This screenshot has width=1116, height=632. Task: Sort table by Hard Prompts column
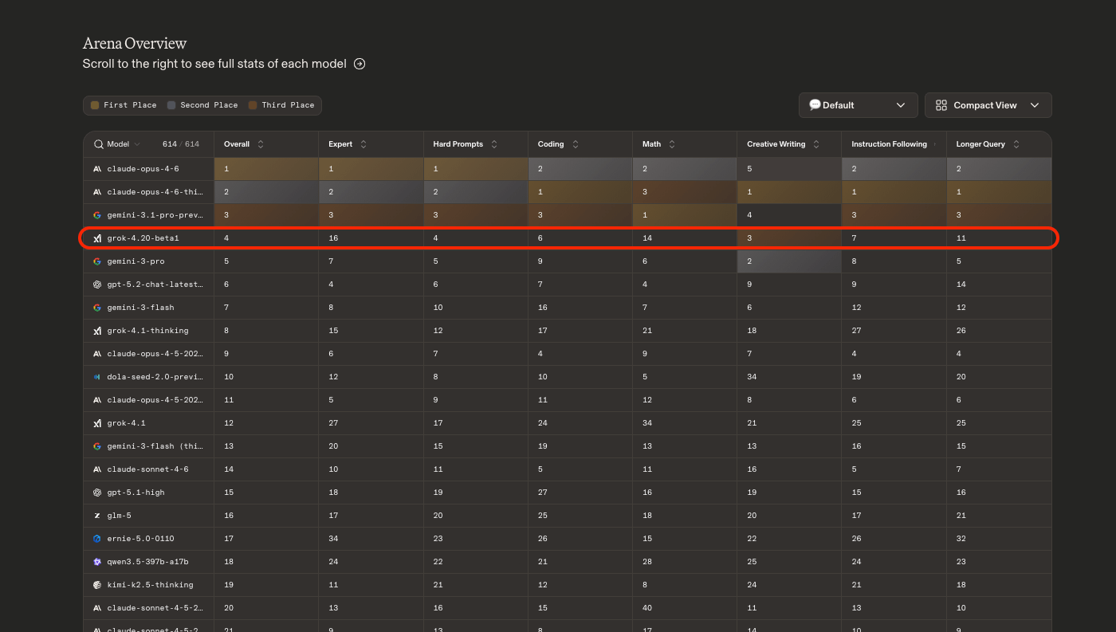click(494, 144)
